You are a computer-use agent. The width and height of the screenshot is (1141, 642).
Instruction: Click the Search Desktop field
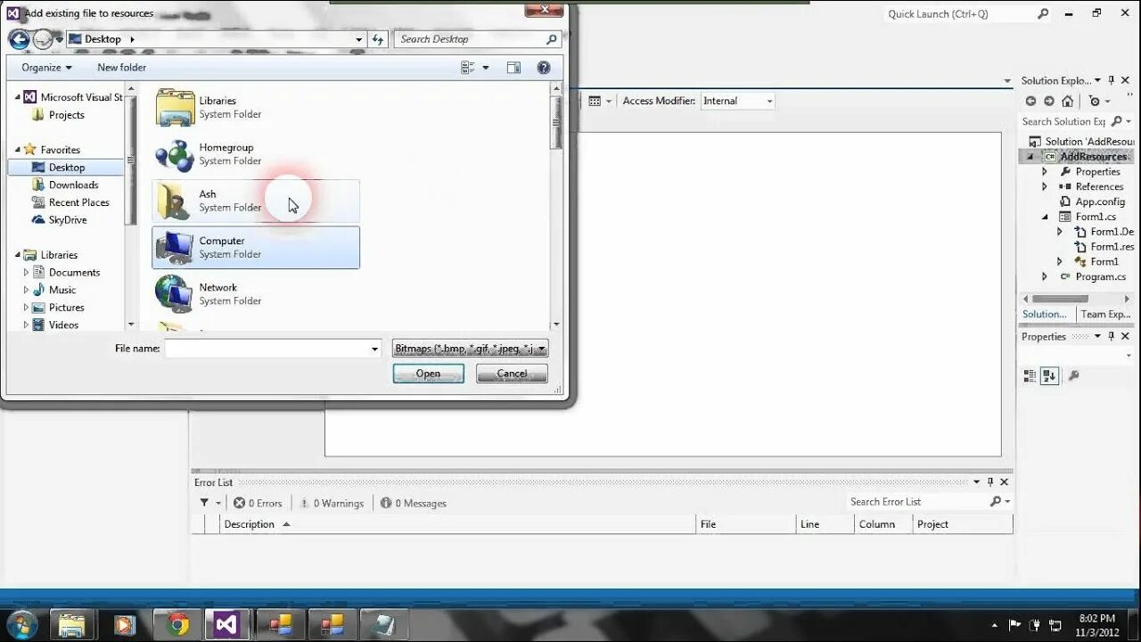tap(470, 39)
